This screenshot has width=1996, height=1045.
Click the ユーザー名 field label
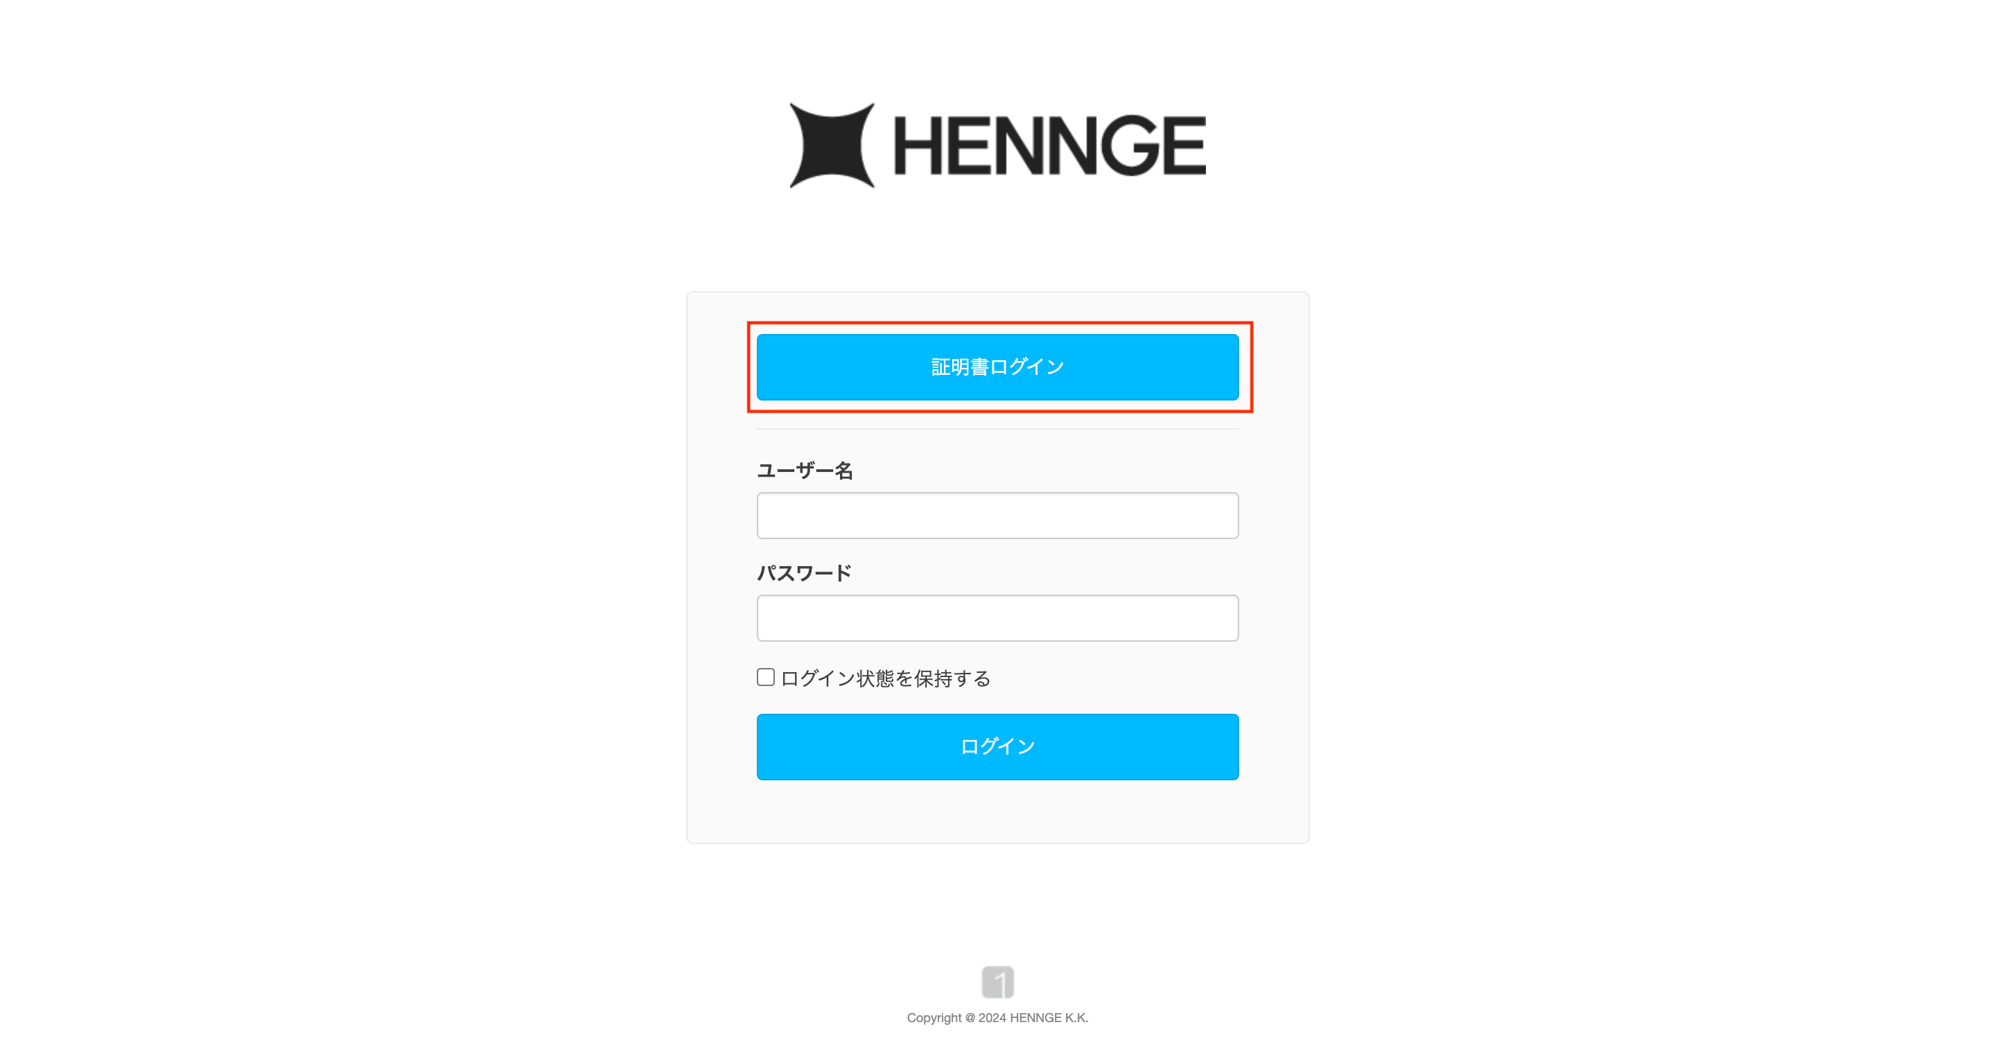point(805,471)
